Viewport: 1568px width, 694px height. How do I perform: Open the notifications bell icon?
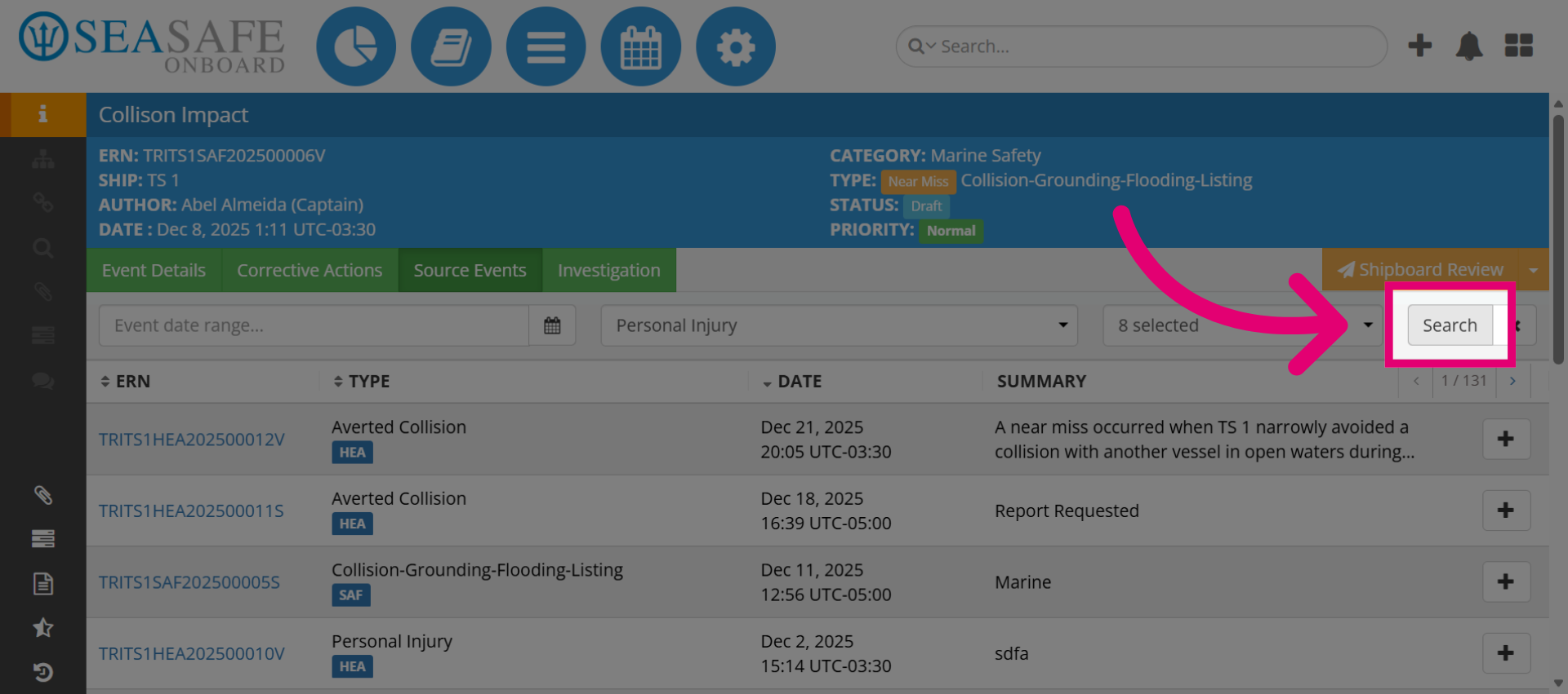(x=1469, y=46)
